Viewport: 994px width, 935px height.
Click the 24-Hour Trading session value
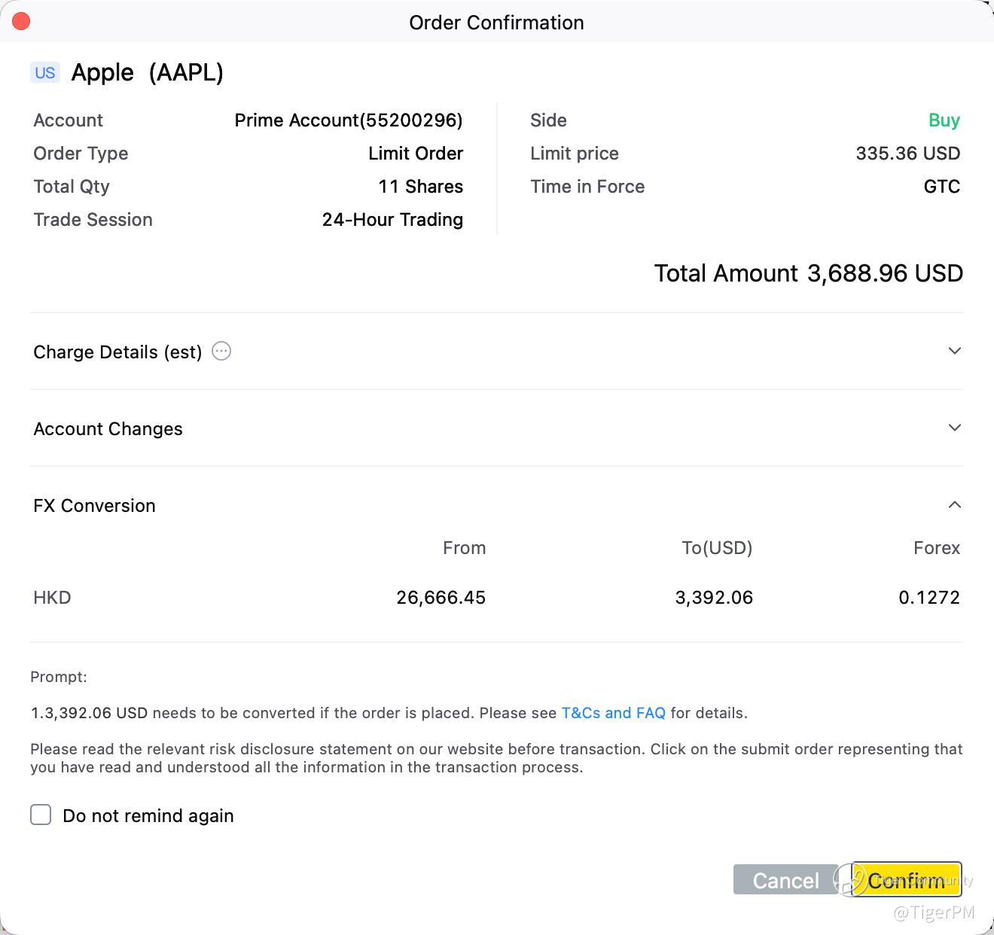392,220
